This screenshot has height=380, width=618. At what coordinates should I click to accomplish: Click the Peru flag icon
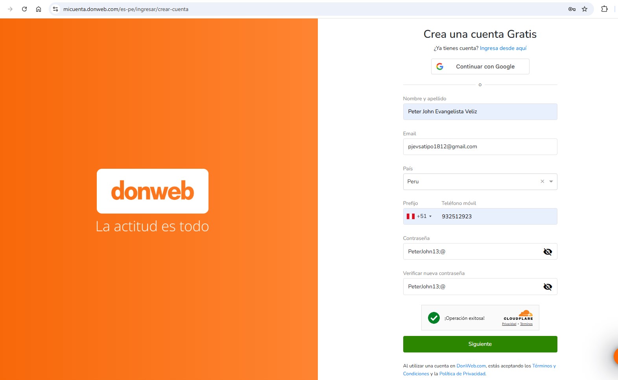(411, 216)
